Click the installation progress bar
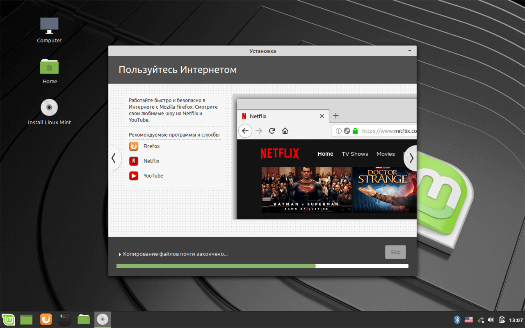525x328 pixels. point(262,266)
